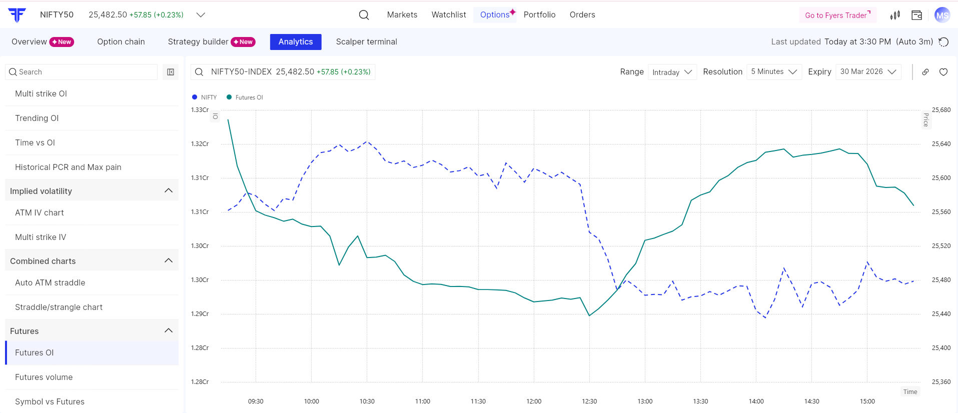The width and height of the screenshot is (958, 413).
Task: Open the wallet funds icon
Action: (916, 15)
